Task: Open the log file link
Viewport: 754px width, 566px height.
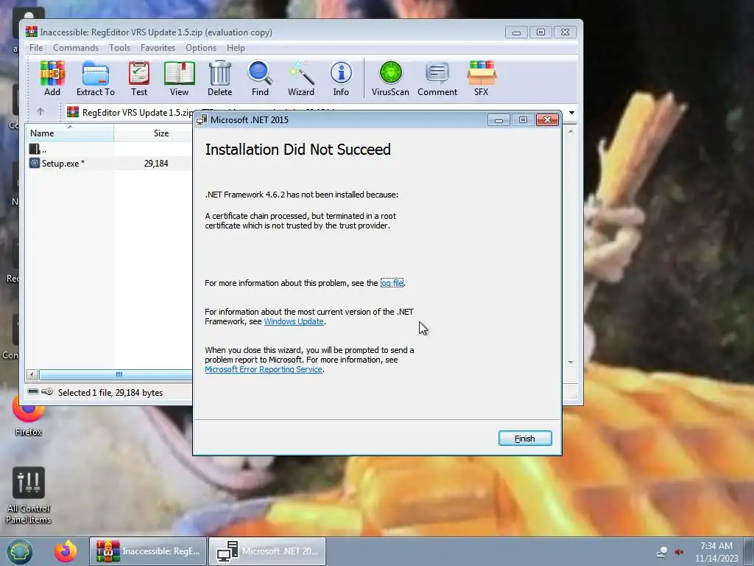Action: tap(392, 283)
